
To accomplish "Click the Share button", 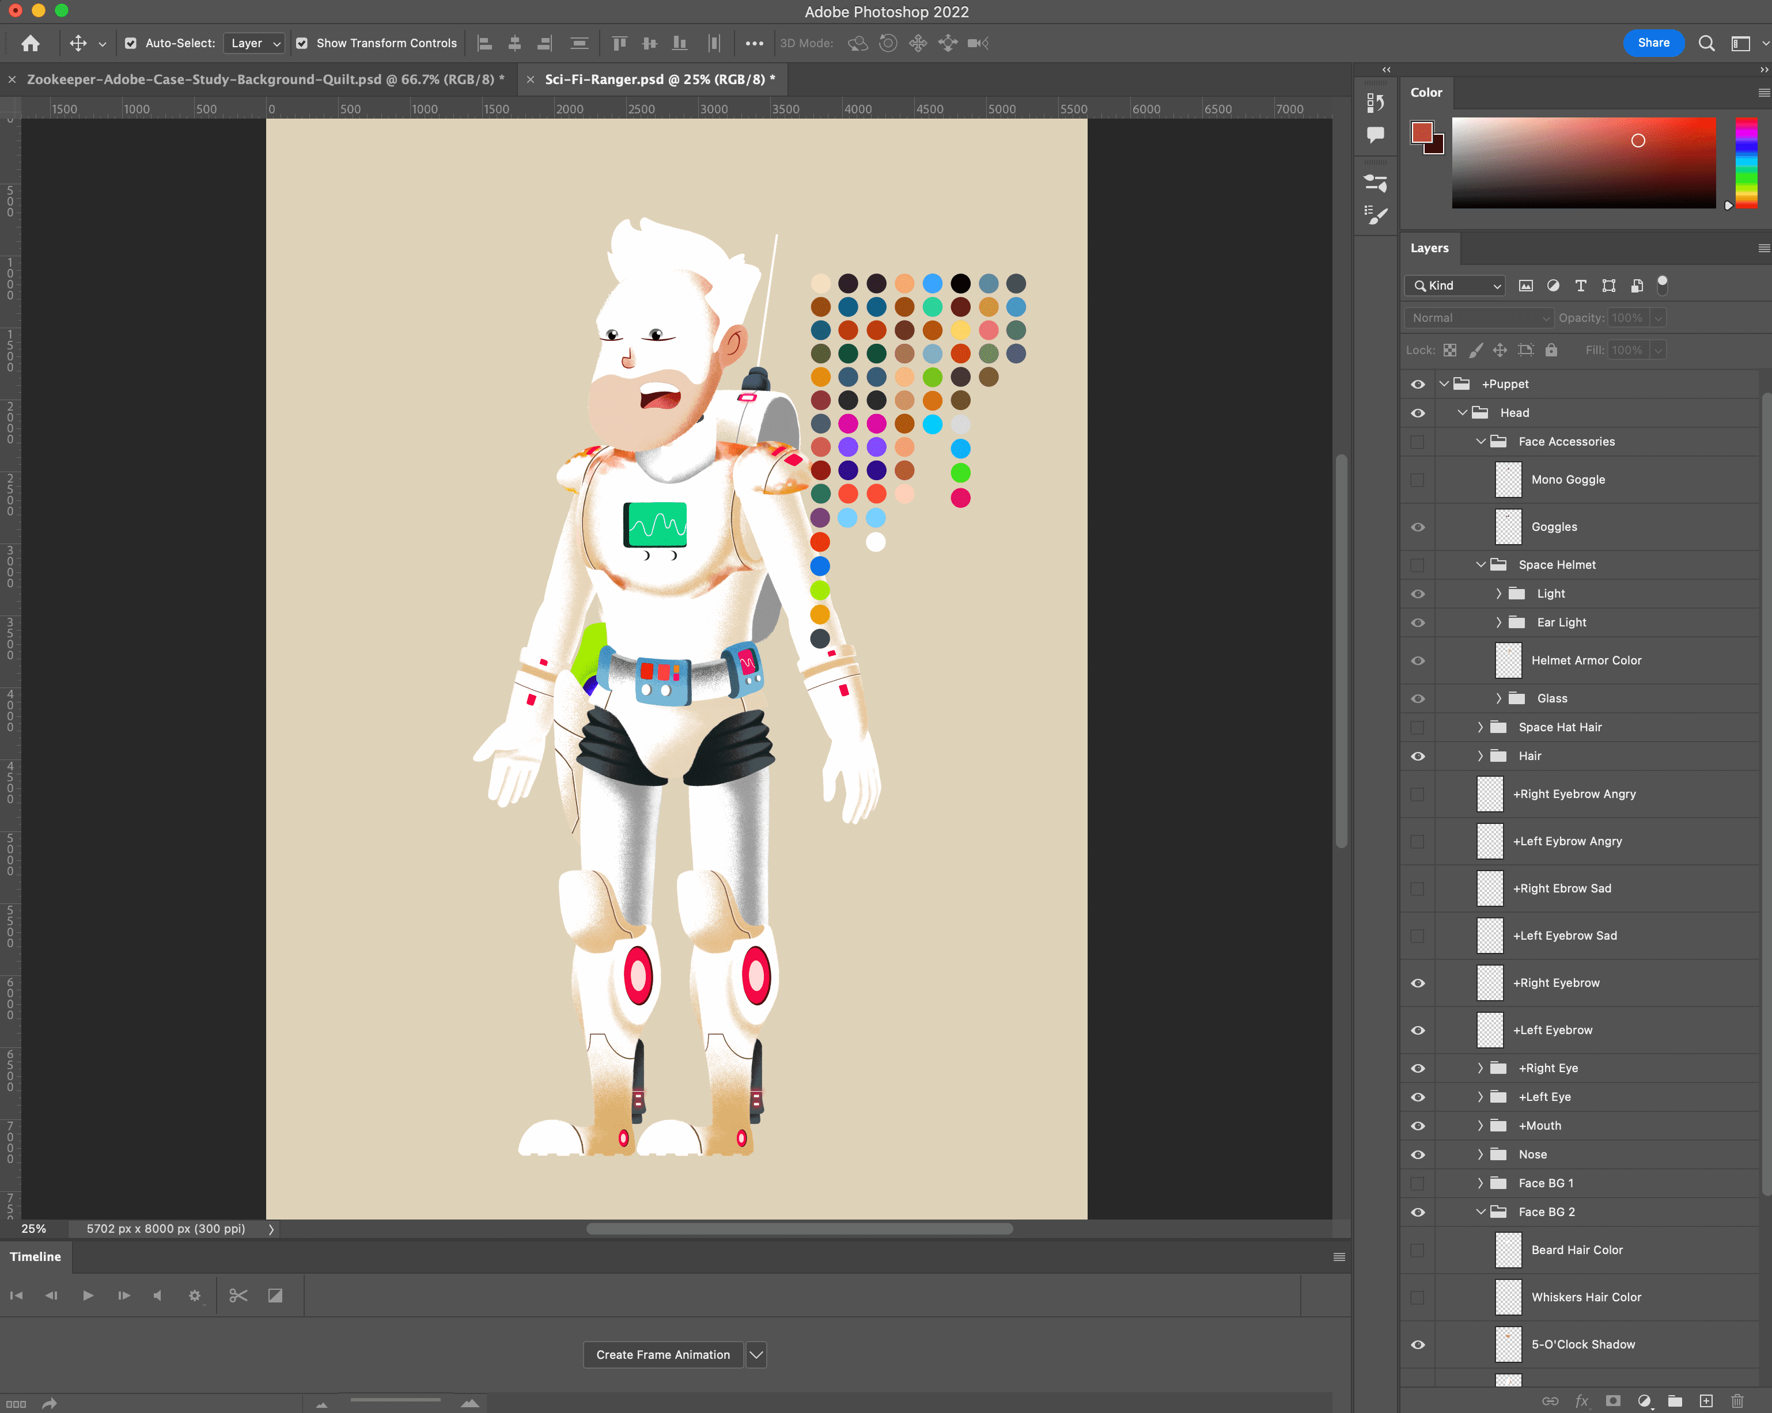I will (x=1654, y=43).
